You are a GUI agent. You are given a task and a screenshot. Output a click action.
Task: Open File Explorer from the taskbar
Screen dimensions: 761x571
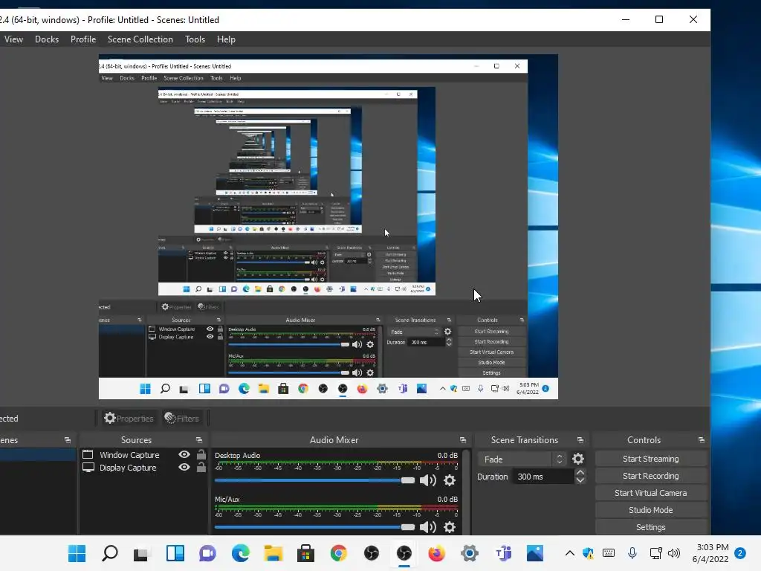pos(273,553)
